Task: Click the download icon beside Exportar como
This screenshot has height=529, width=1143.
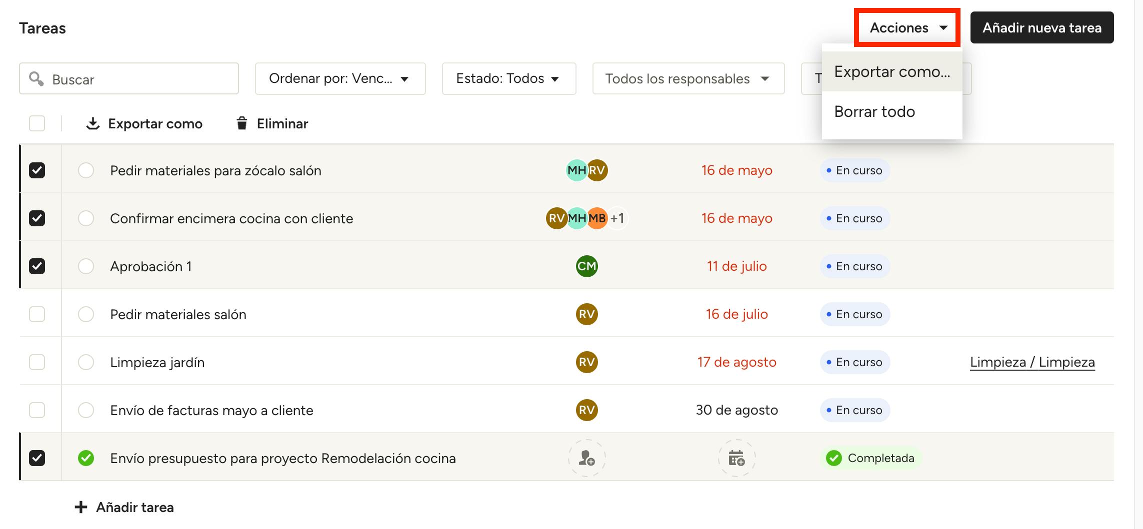Action: pyautogui.click(x=93, y=123)
